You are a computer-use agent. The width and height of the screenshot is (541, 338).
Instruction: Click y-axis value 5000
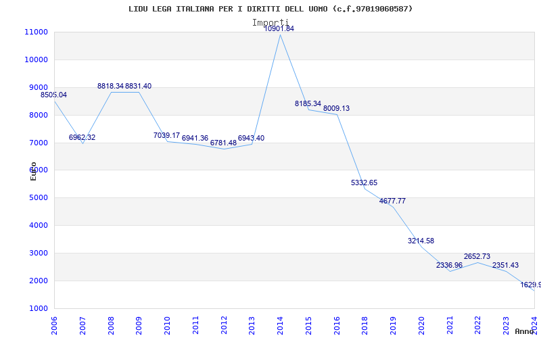38,197
